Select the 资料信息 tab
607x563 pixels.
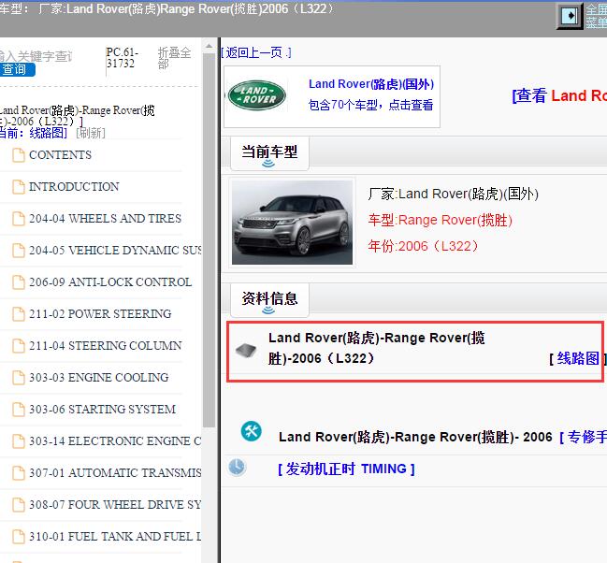[x=269, y=300]
